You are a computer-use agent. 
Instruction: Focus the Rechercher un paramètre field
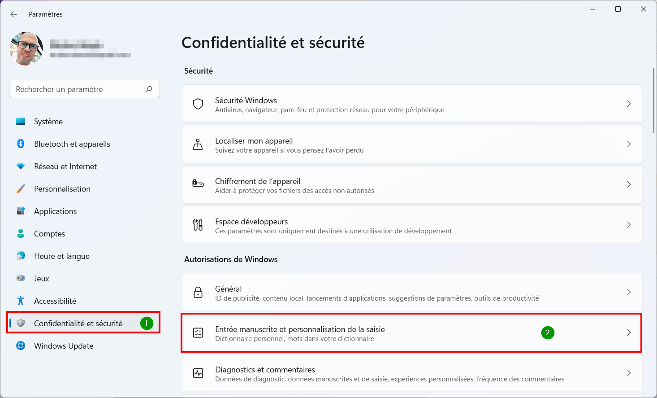[x=84, y=89]
